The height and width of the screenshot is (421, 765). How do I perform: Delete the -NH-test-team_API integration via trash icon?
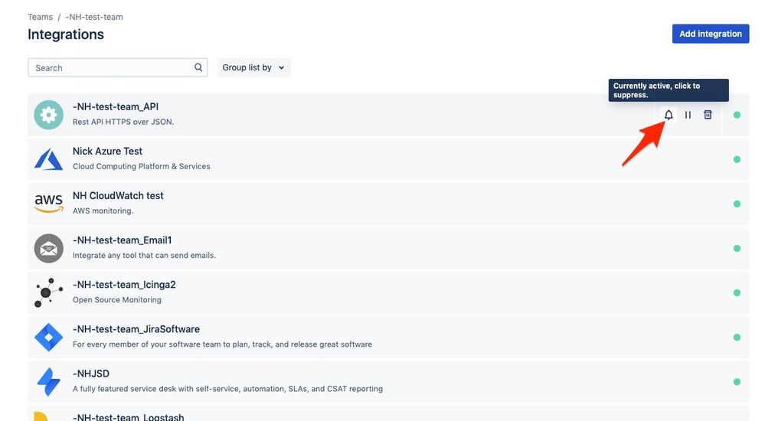708,115
